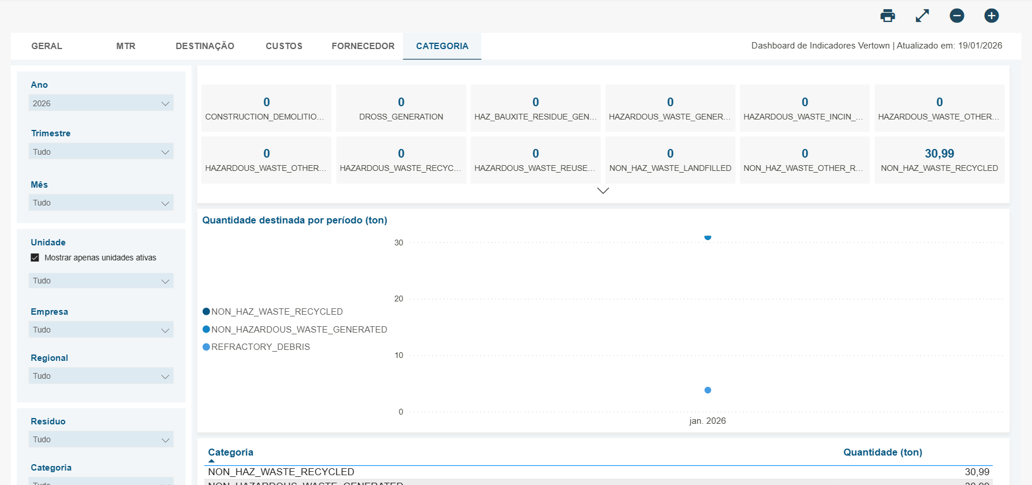The image size is (1032, 485).
Task: Click the NON_HAZ_WASTE_OTHER_R... card
Action: pos(805,160)
